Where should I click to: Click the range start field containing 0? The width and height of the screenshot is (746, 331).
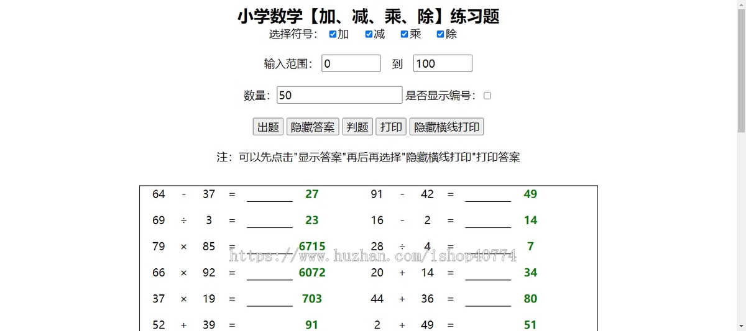351,63
